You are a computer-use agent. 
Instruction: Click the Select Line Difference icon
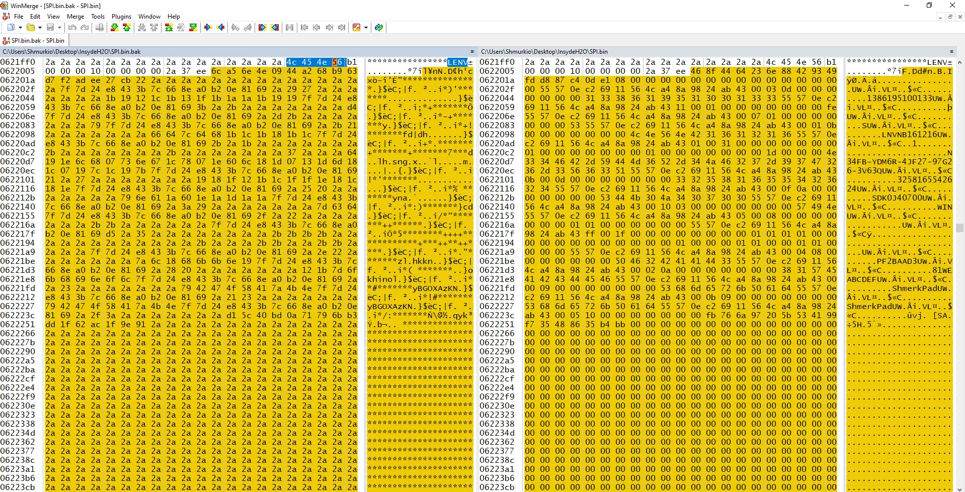click(100, 28)
